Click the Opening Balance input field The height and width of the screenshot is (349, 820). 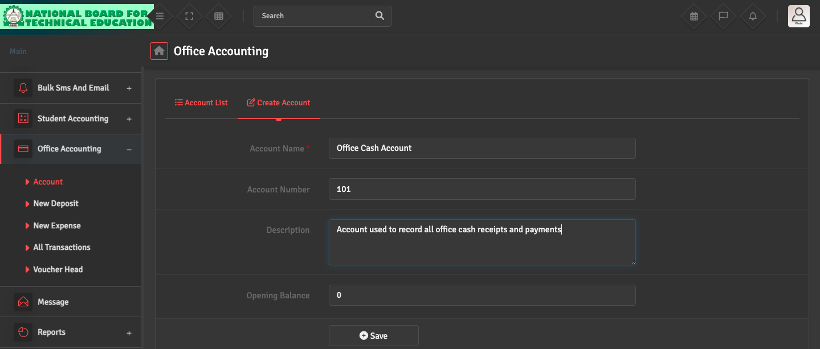482,295
